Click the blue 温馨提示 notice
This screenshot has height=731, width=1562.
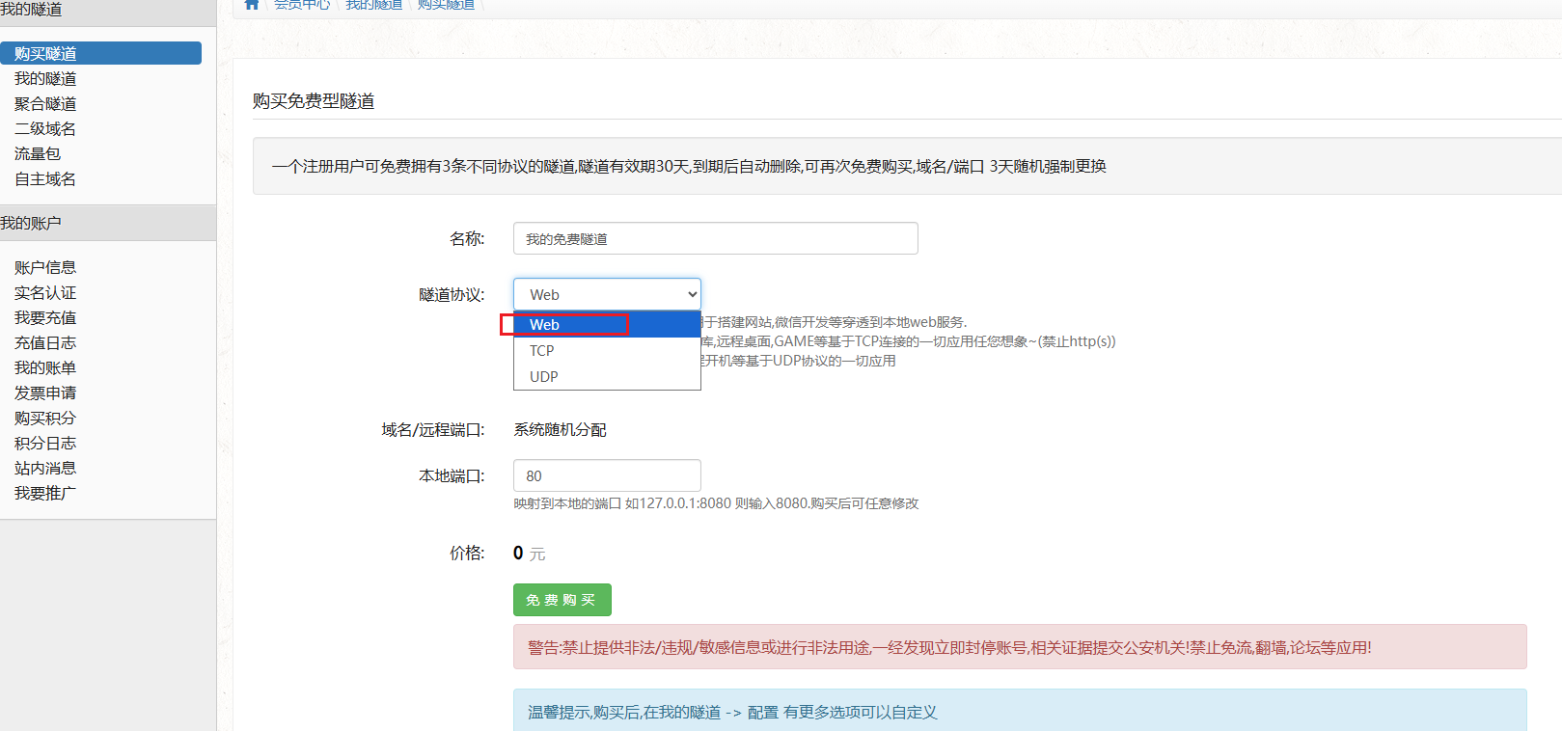coord(1020,712)
